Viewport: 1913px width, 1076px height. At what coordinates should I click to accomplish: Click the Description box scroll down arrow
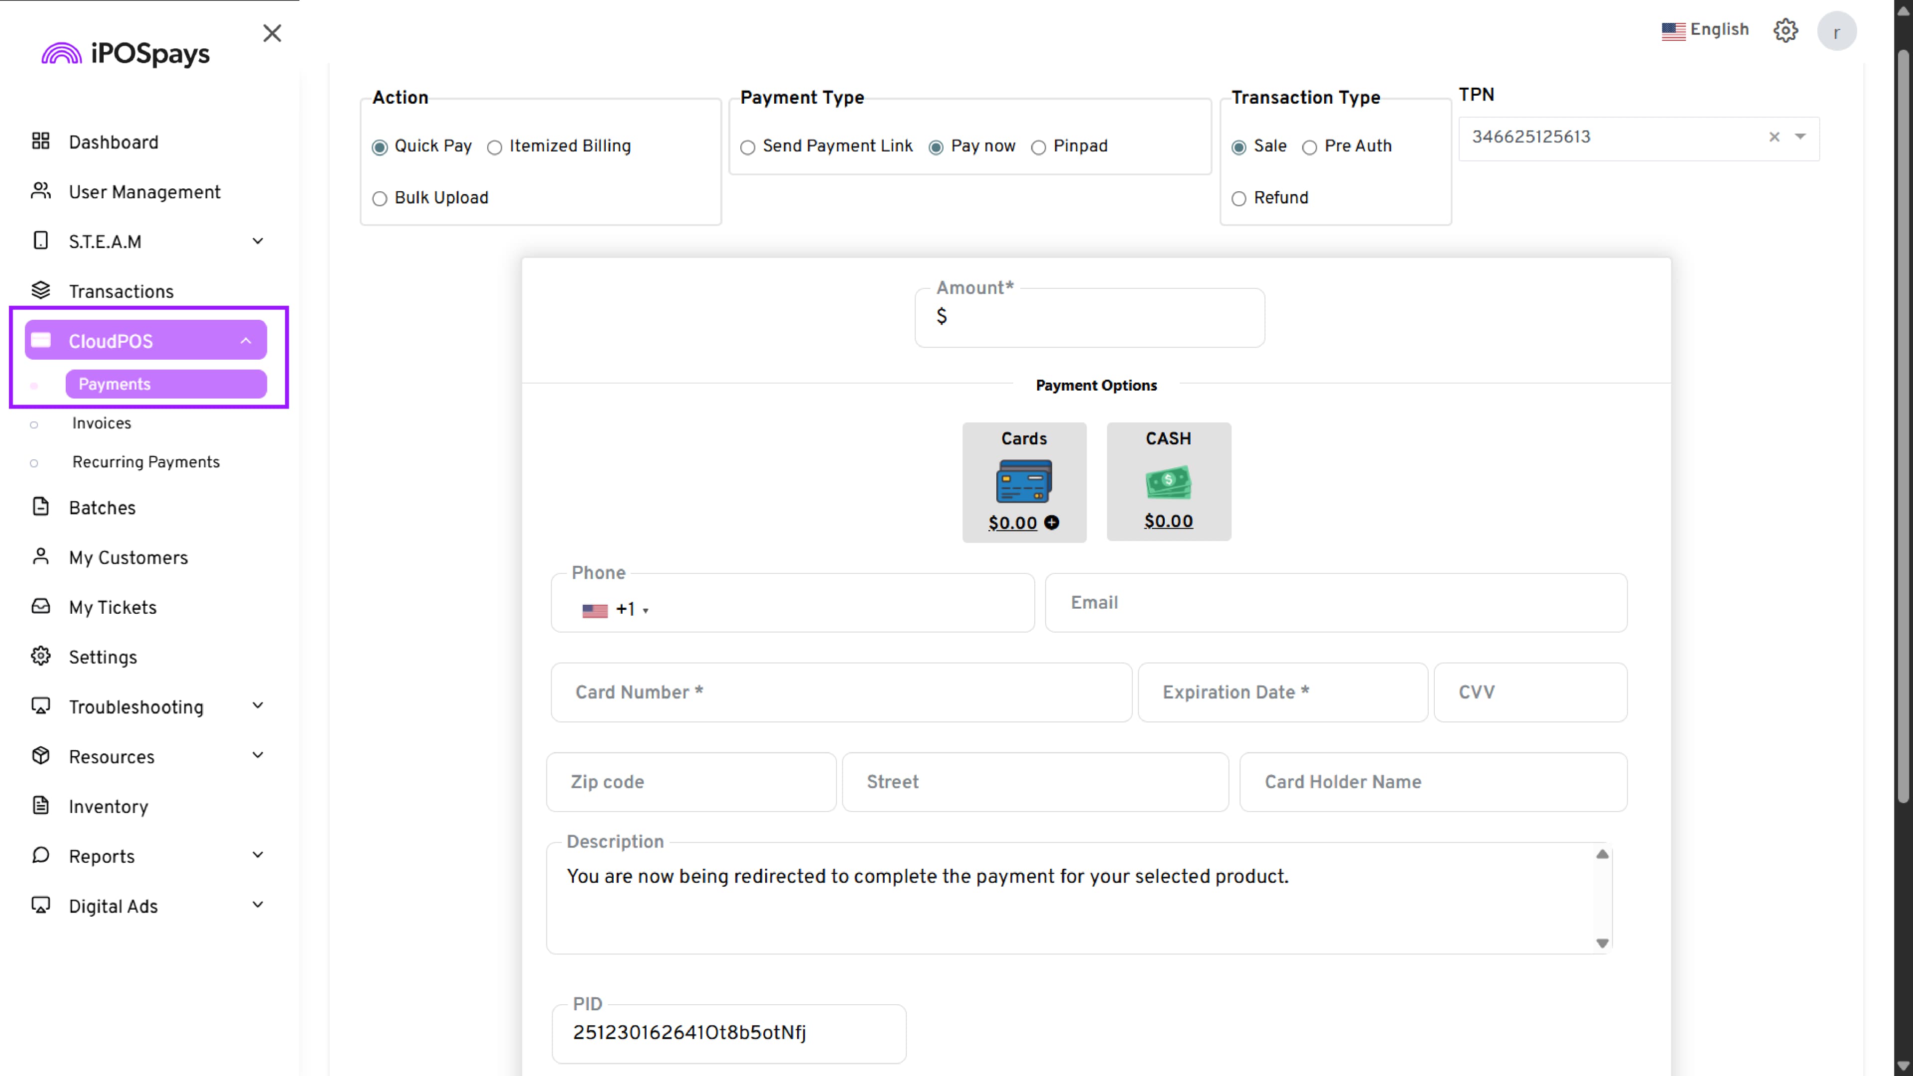coord(1602,943)
